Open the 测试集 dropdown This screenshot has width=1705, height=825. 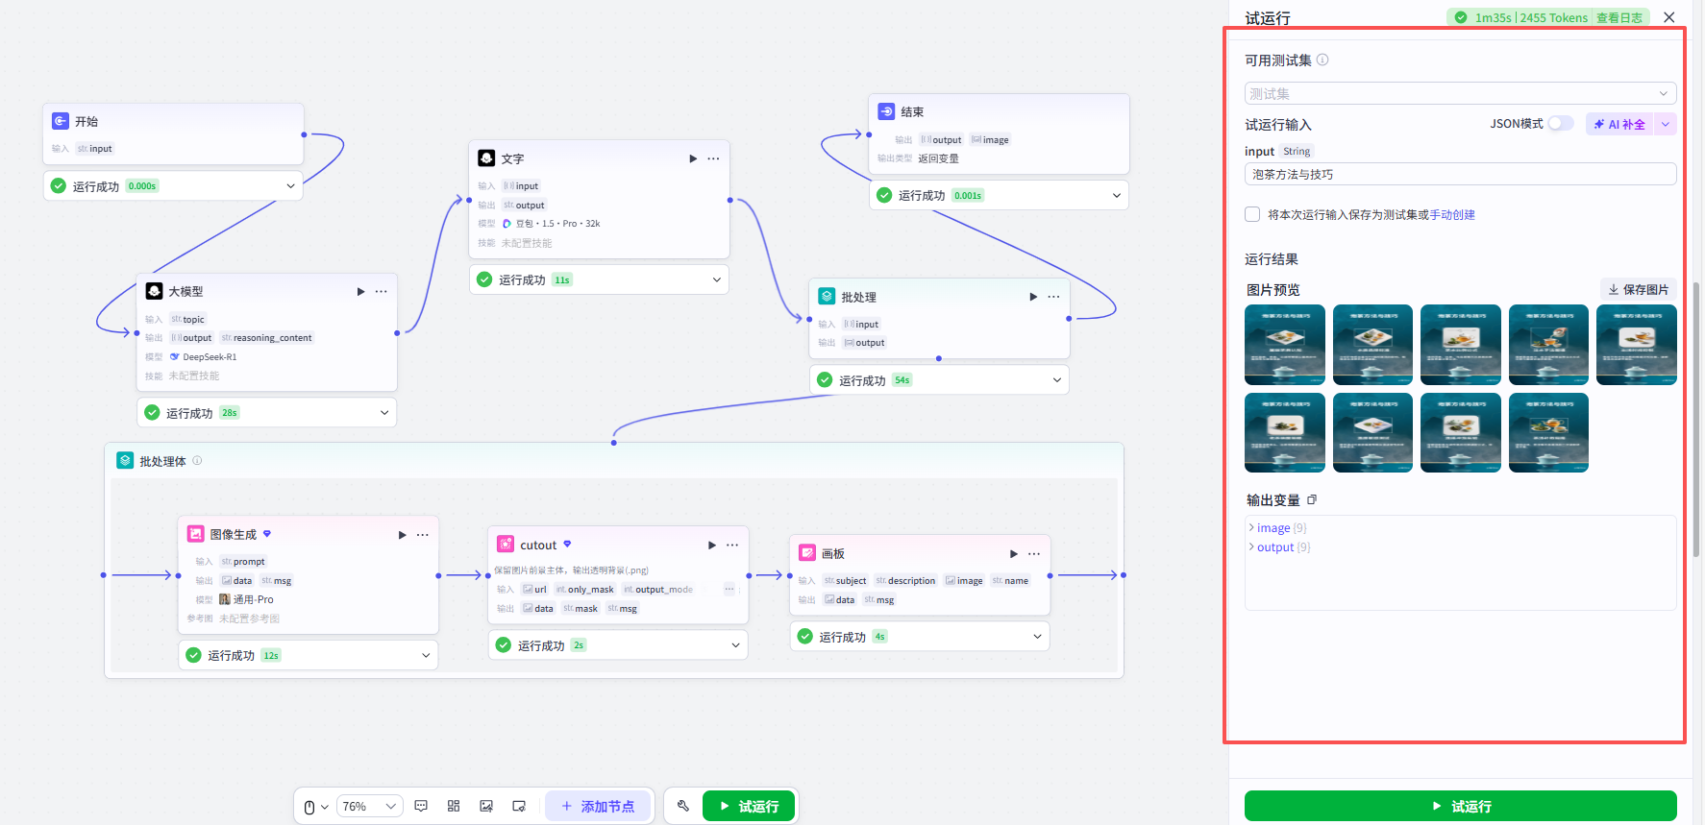(x=1460, y=93)
